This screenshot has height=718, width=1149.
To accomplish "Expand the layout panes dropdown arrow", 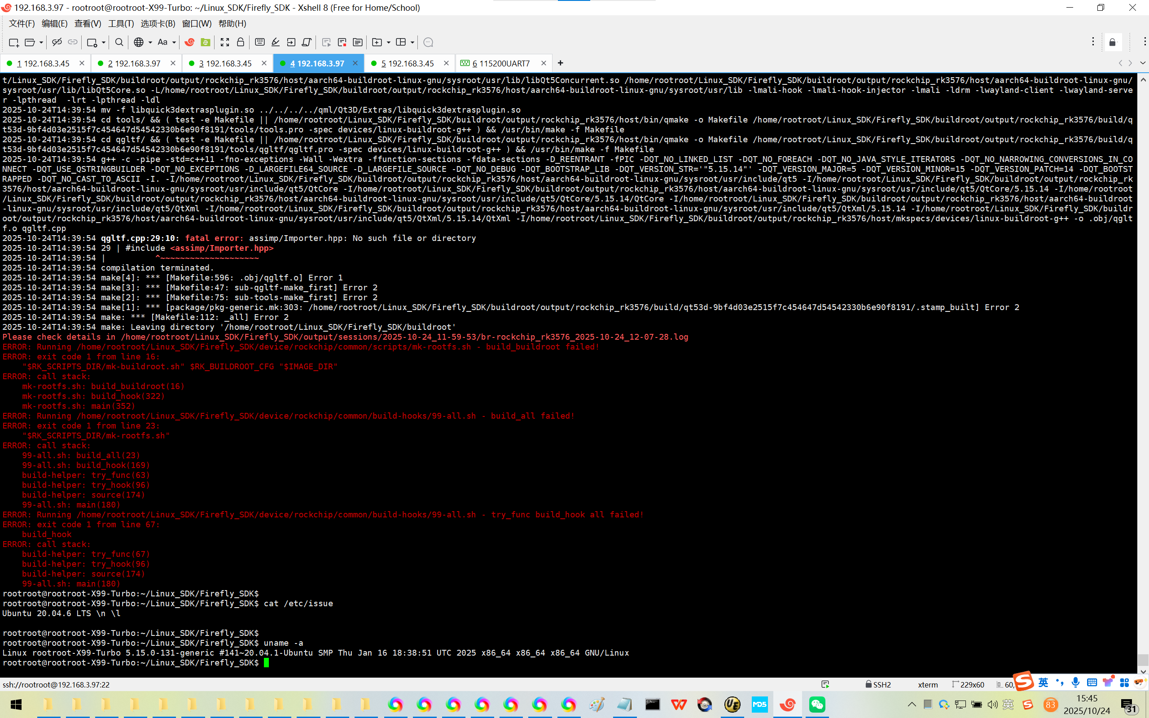I will [x=412, y=42].
